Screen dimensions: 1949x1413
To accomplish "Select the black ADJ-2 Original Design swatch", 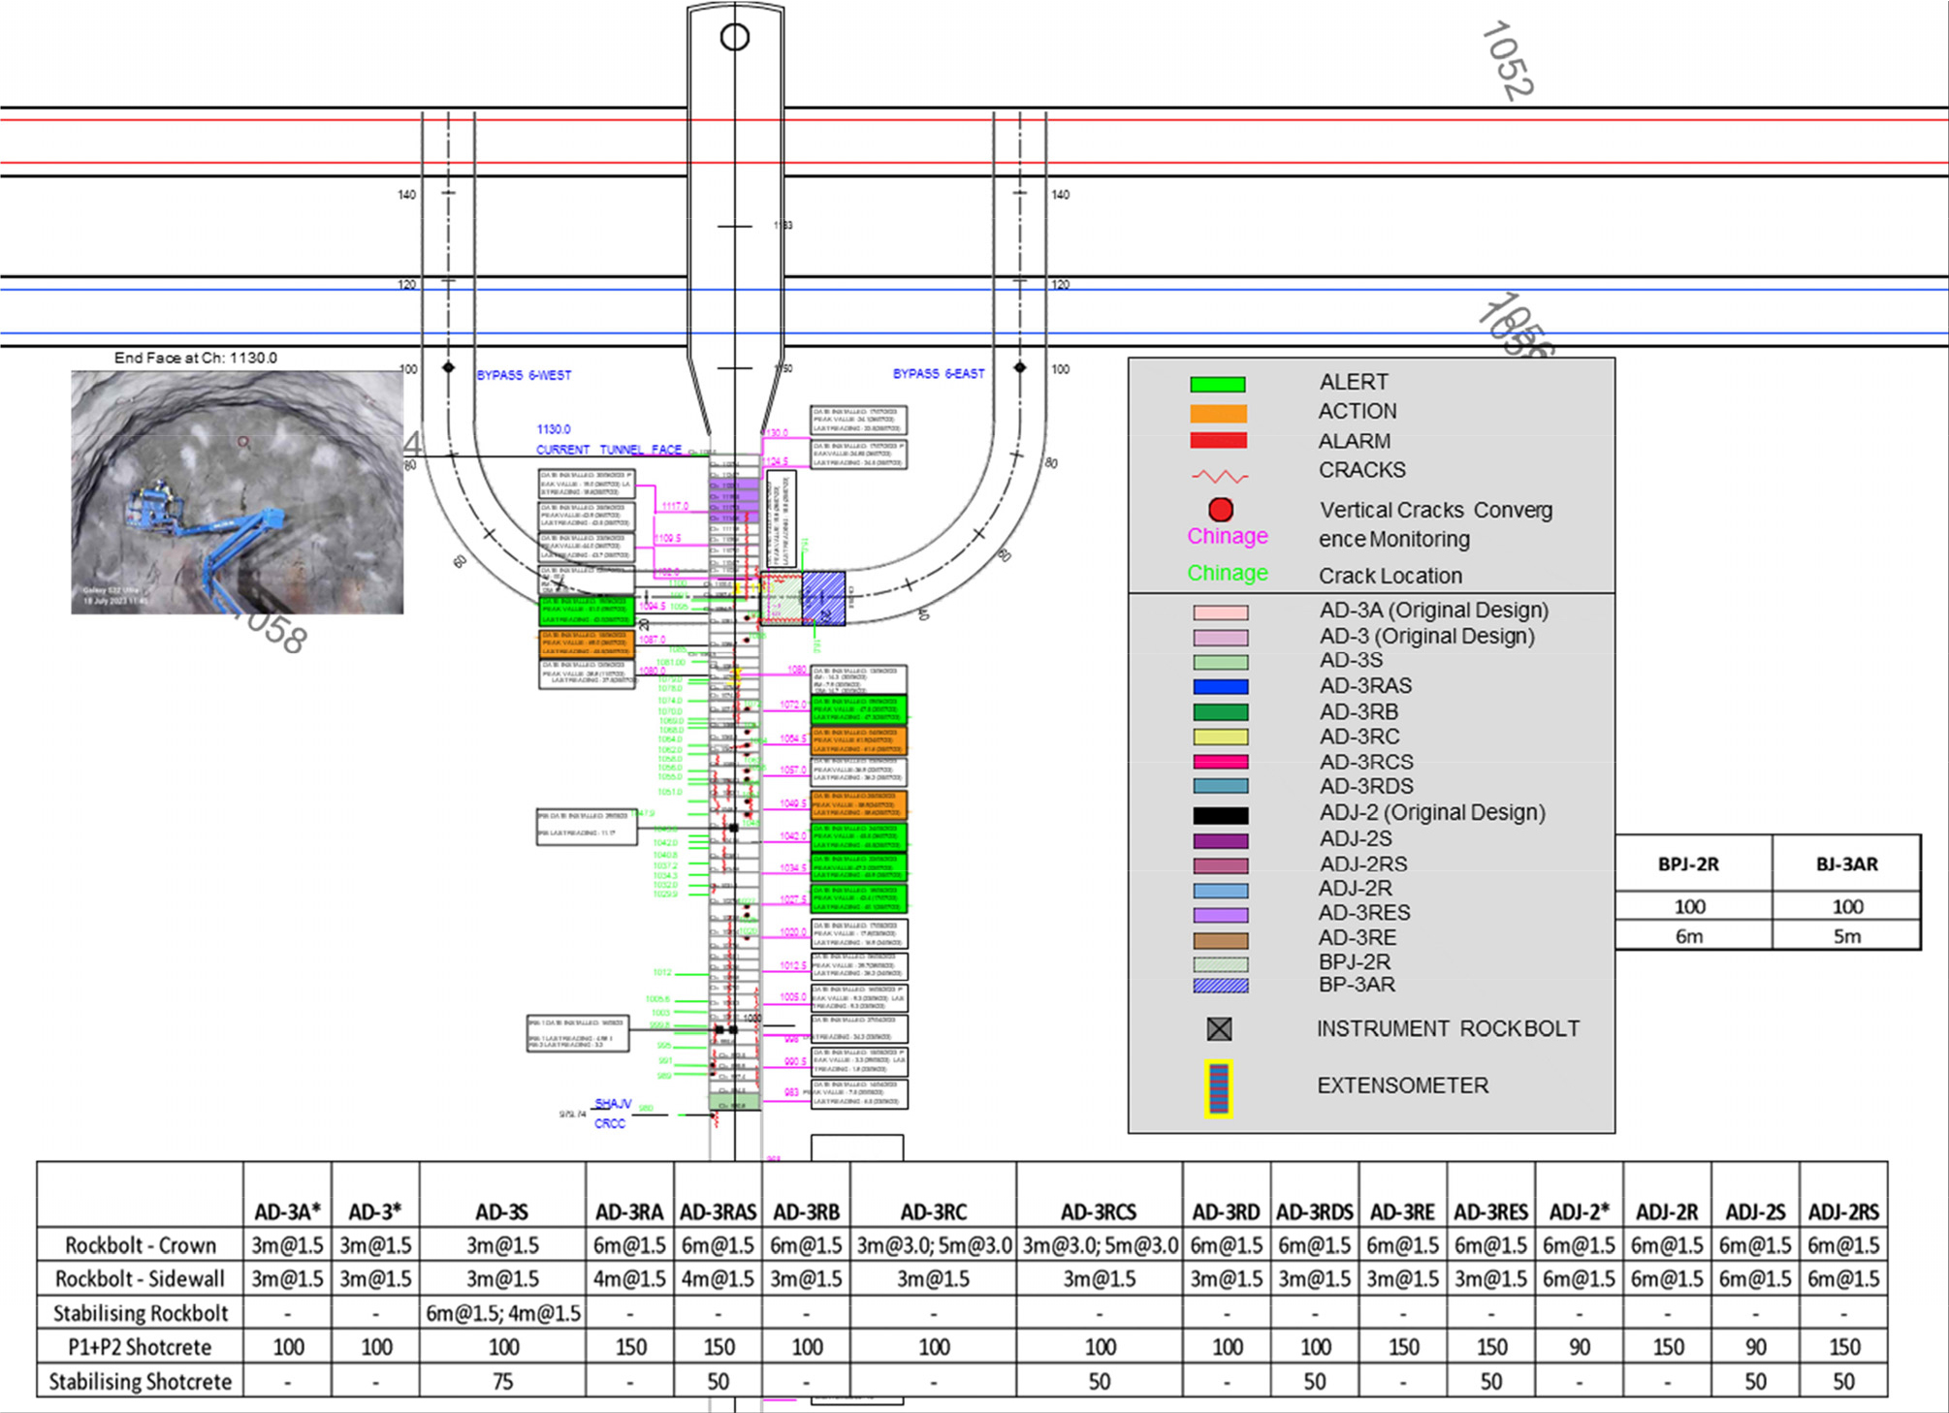I will pos(1220,816).
